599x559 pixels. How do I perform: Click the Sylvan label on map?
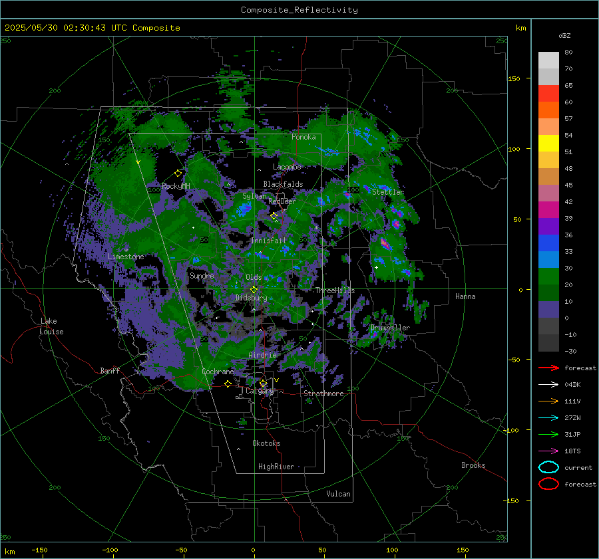click(254, 196)
